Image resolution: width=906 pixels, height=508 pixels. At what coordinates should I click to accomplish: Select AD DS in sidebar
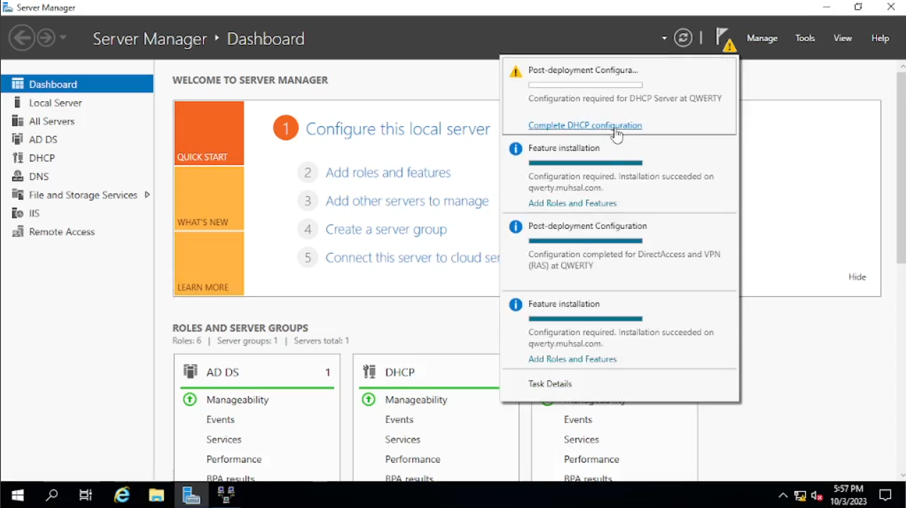pos(43,140)
